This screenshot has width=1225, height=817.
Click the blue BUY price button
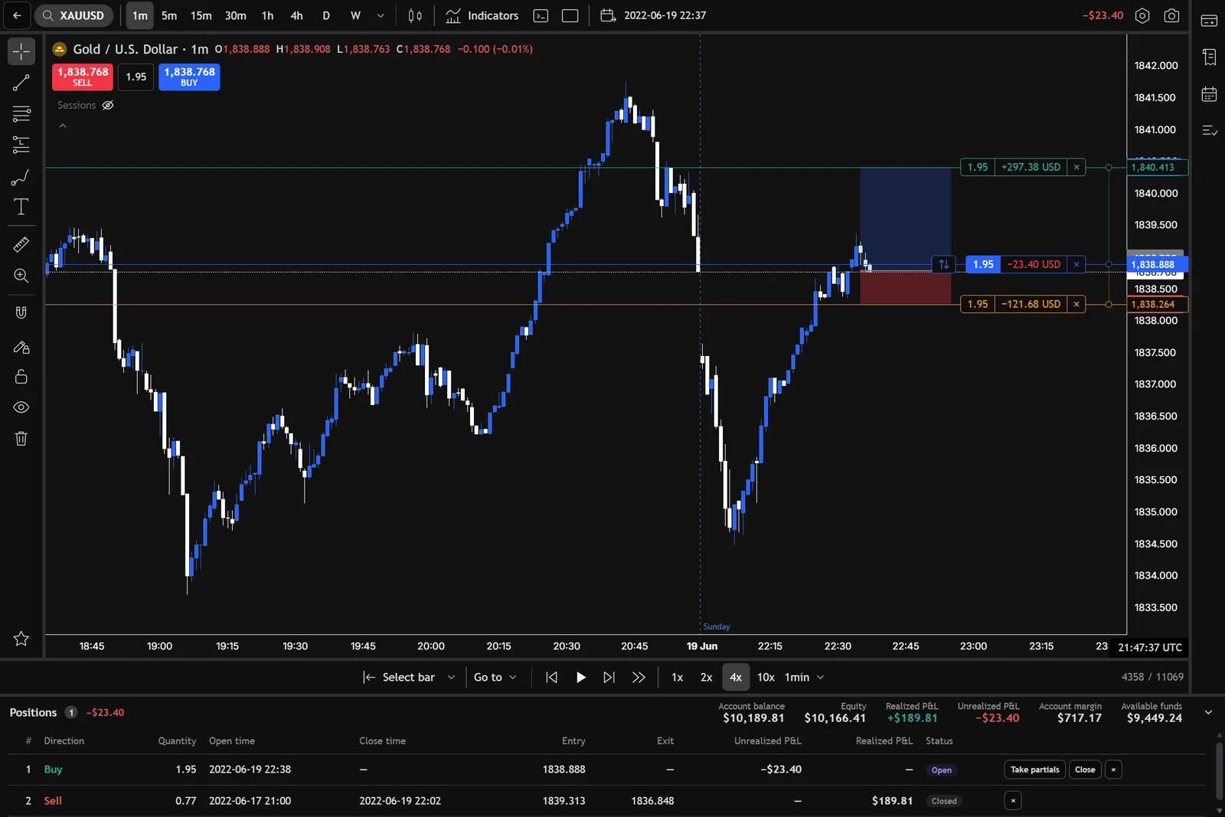point(189,77)
